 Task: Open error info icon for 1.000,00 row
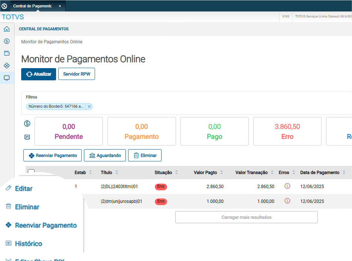click(x=287, y=201)
